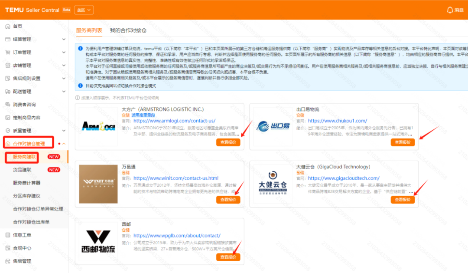
Task: Click the 定制商品内容 icon
Action: click(8, 118)
